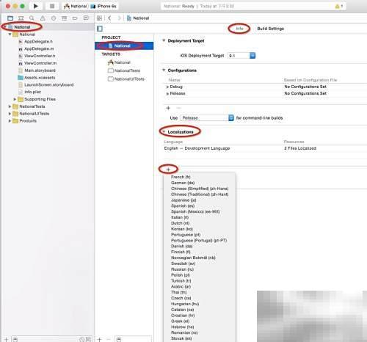Open the Symbol navigator icon
This screenshot has height=342, width=367.
(21, 18)
